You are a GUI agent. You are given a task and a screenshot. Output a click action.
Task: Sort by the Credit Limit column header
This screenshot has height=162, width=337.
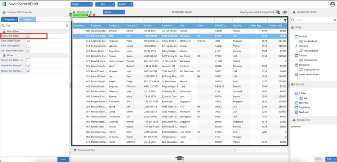coord(277,25)
